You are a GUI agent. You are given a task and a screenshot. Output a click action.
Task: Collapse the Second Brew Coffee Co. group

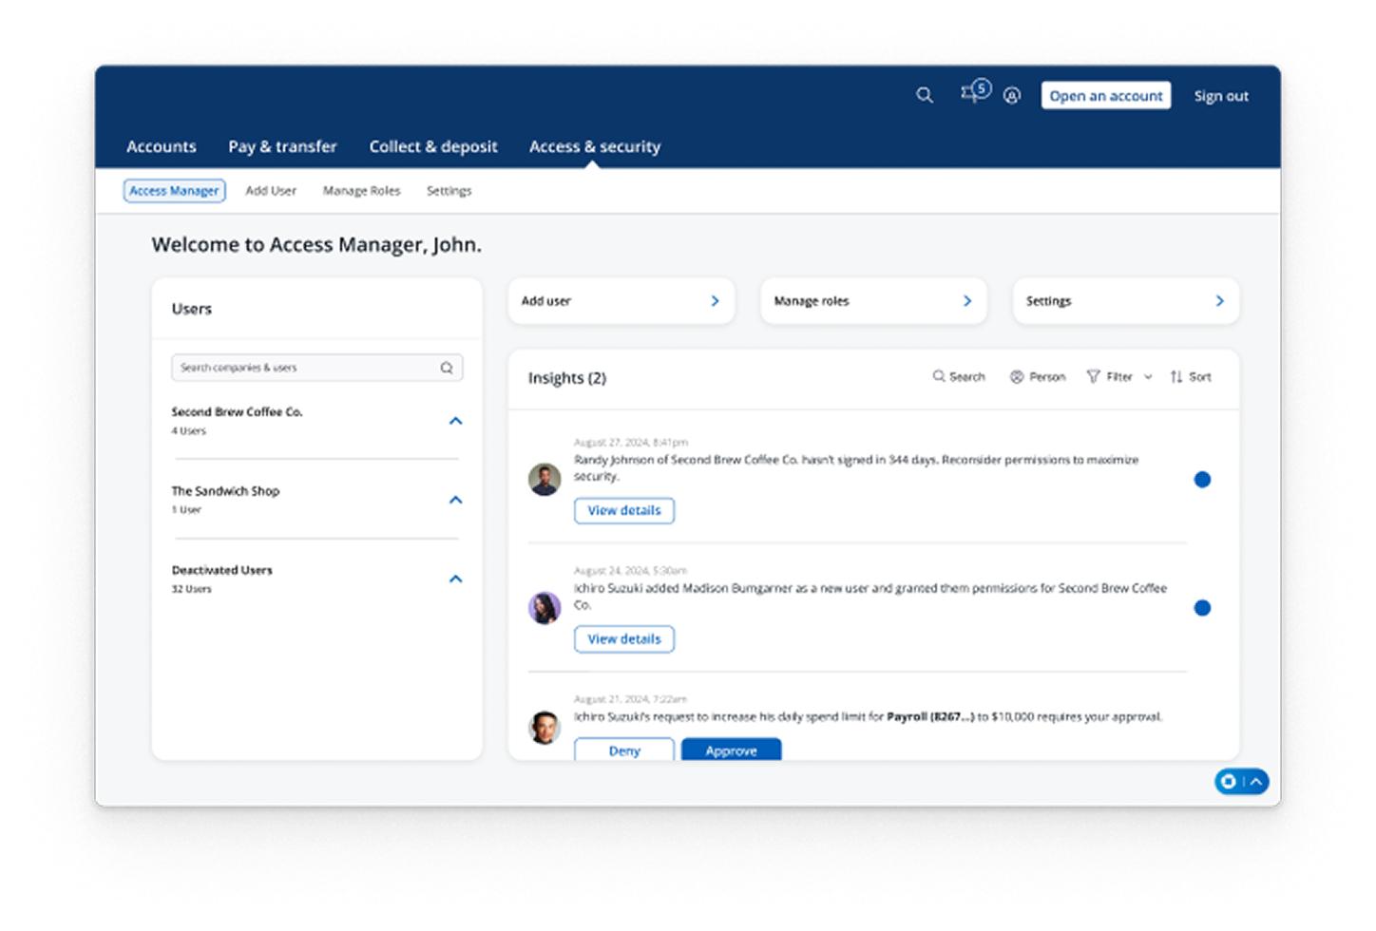[455, 421]
